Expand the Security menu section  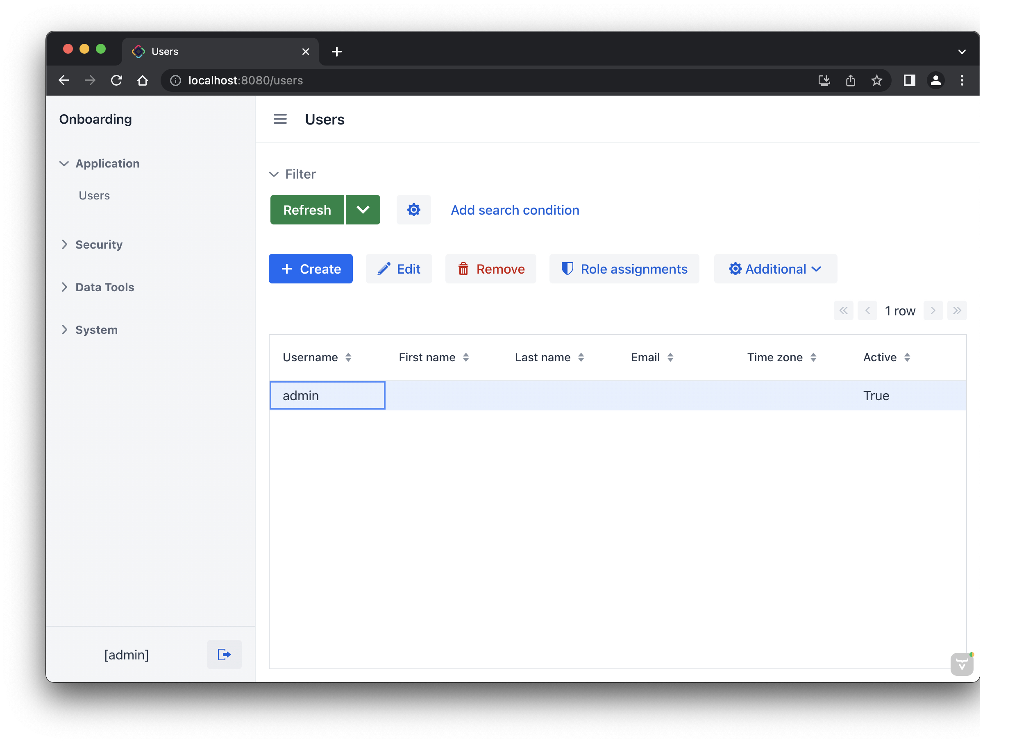click(x=99, y=245)
